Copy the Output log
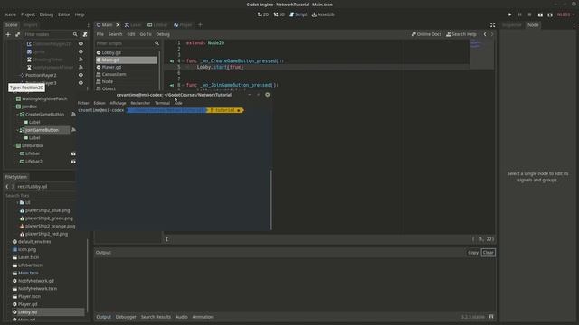This screenshot has width=579, height=325. (x=473, y=253)
